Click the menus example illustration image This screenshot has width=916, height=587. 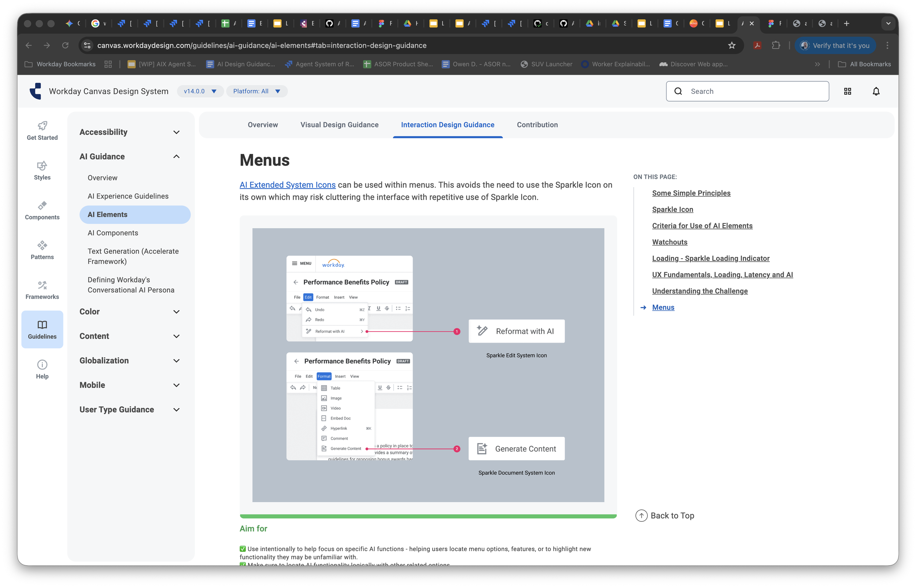point(428,365)
